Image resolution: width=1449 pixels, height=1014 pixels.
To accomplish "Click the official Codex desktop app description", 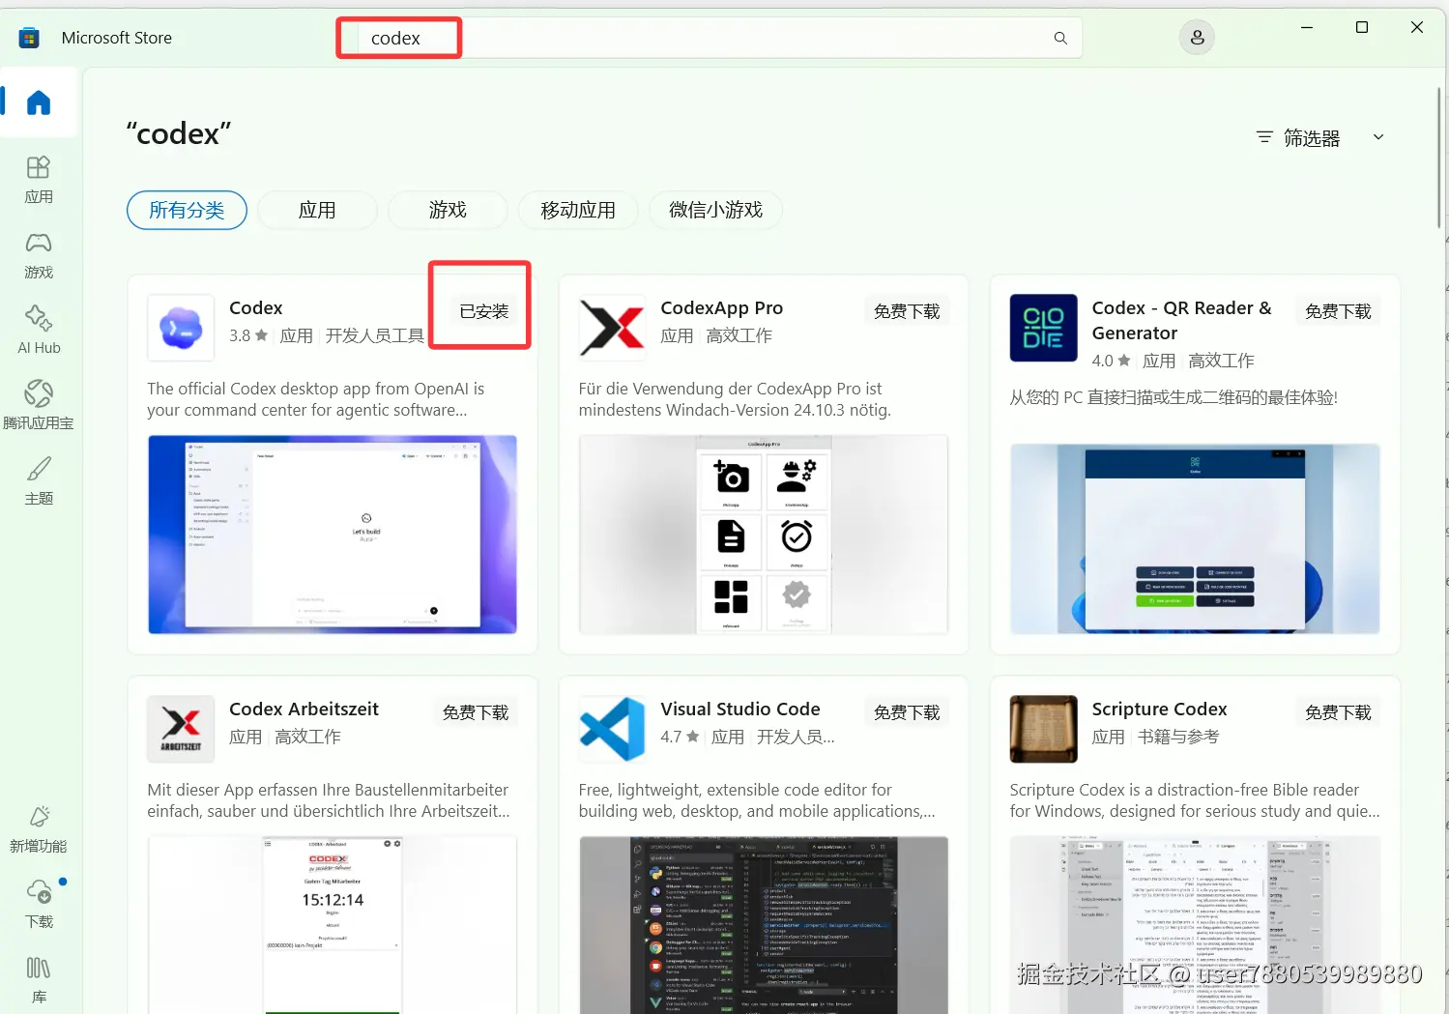I will pyautogui.click(x=316, y=399).
